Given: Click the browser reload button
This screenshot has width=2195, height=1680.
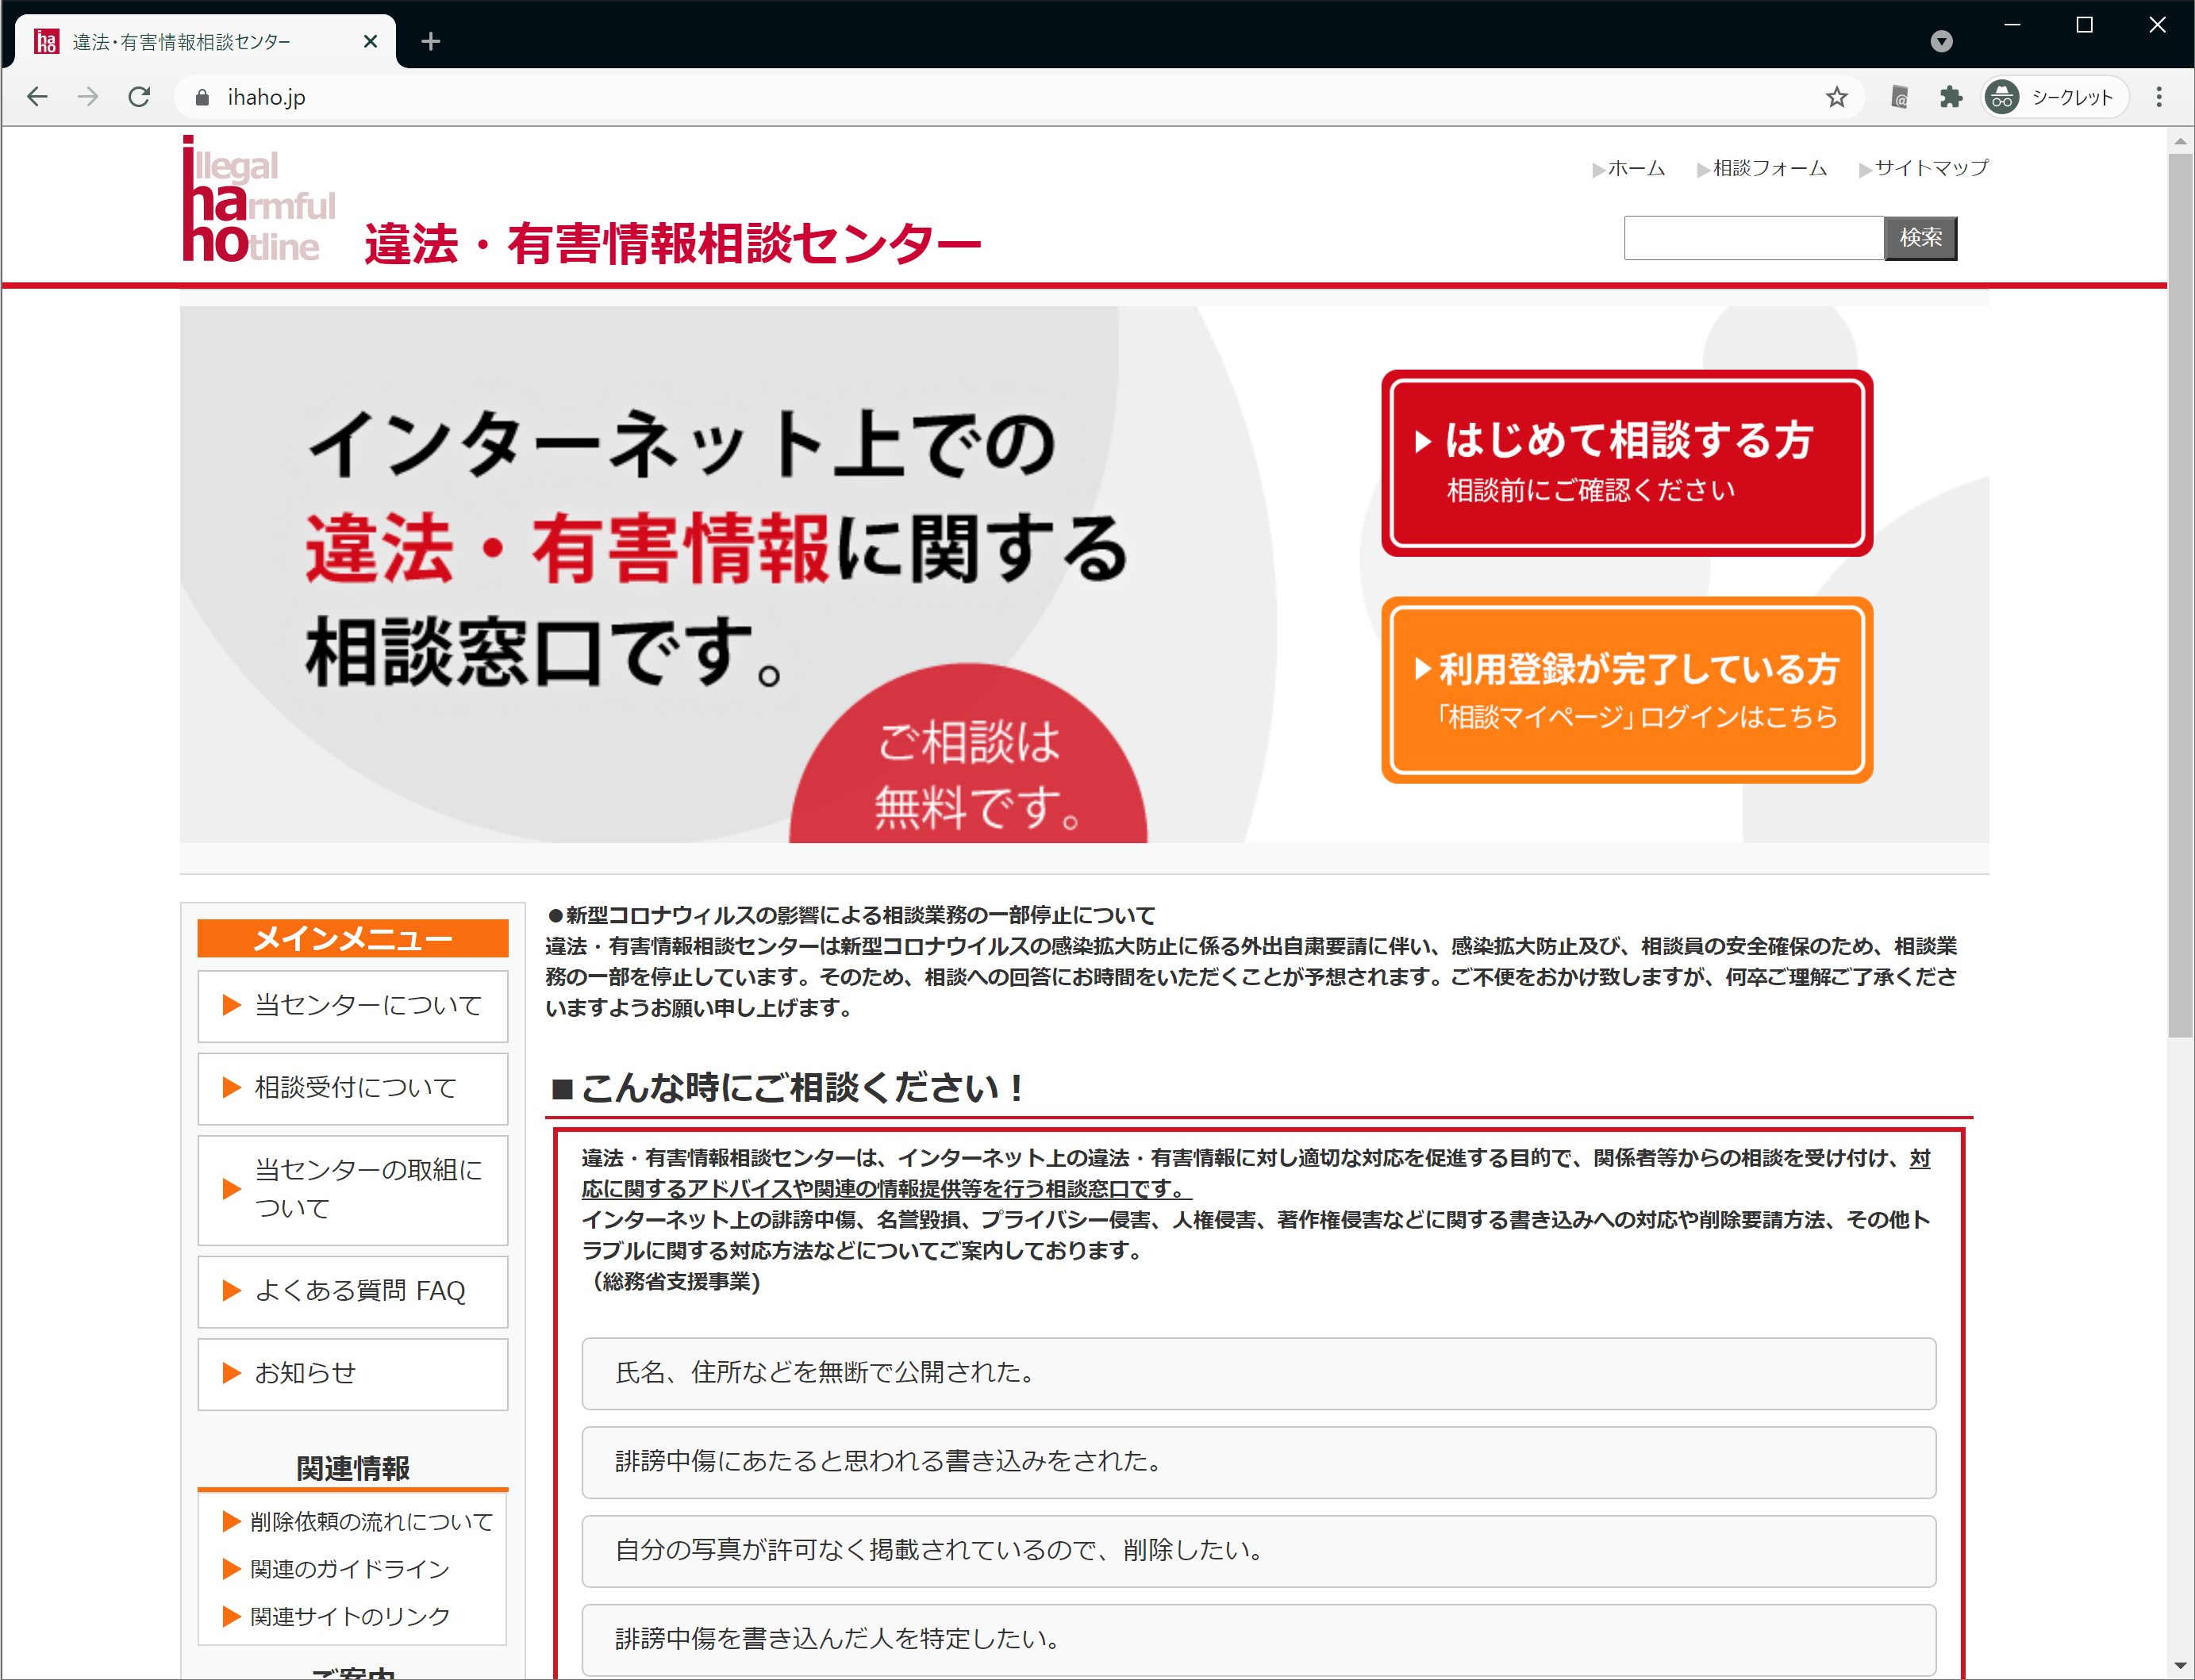Looking at the screenshot, I should coord(139,97).
